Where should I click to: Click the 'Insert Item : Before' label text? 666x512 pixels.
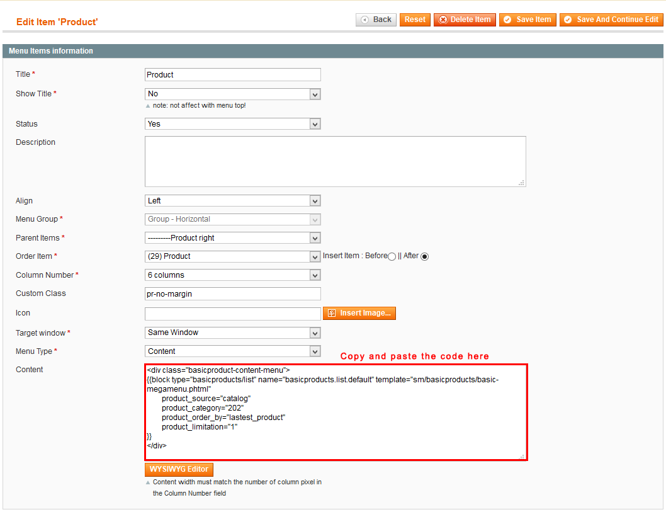[x=355, y=256]
